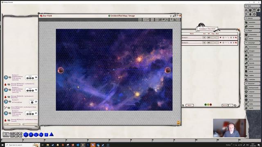The width and height of the screenshot is (262, 147).
Task: Open the Feats sidebar button
Action: click(252, 96)
